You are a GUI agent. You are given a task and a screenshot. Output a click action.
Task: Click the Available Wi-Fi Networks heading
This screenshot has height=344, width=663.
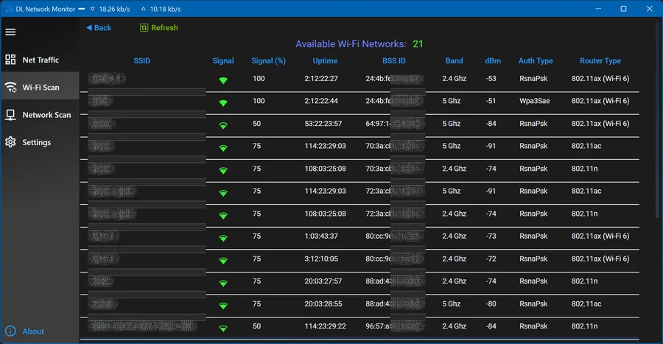coord(351,43)
